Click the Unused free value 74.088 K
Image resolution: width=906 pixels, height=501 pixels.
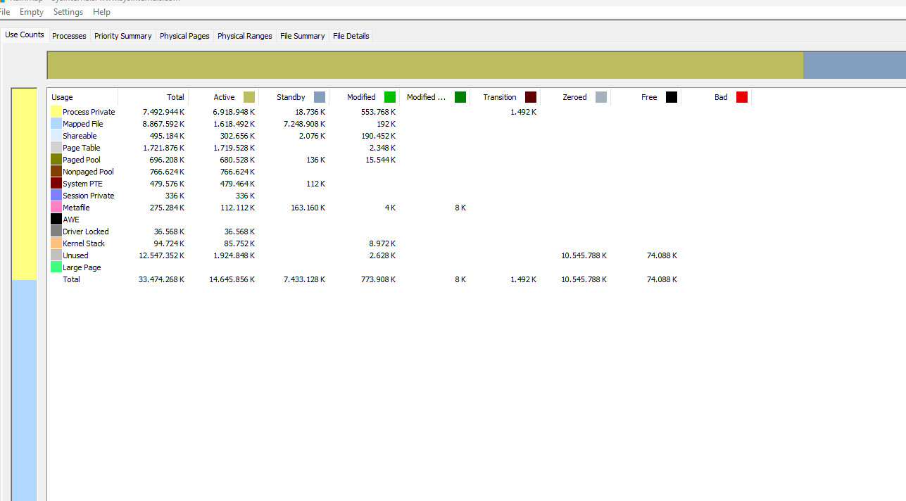662,255
